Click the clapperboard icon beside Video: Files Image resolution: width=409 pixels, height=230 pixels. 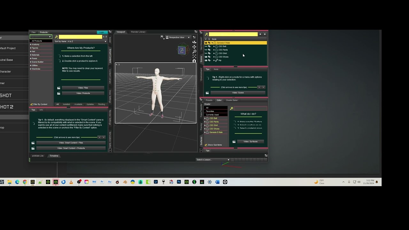coord(59,88)
